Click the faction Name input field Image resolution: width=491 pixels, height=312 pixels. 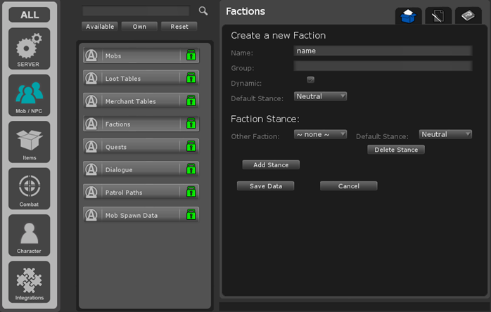[382, 51]
